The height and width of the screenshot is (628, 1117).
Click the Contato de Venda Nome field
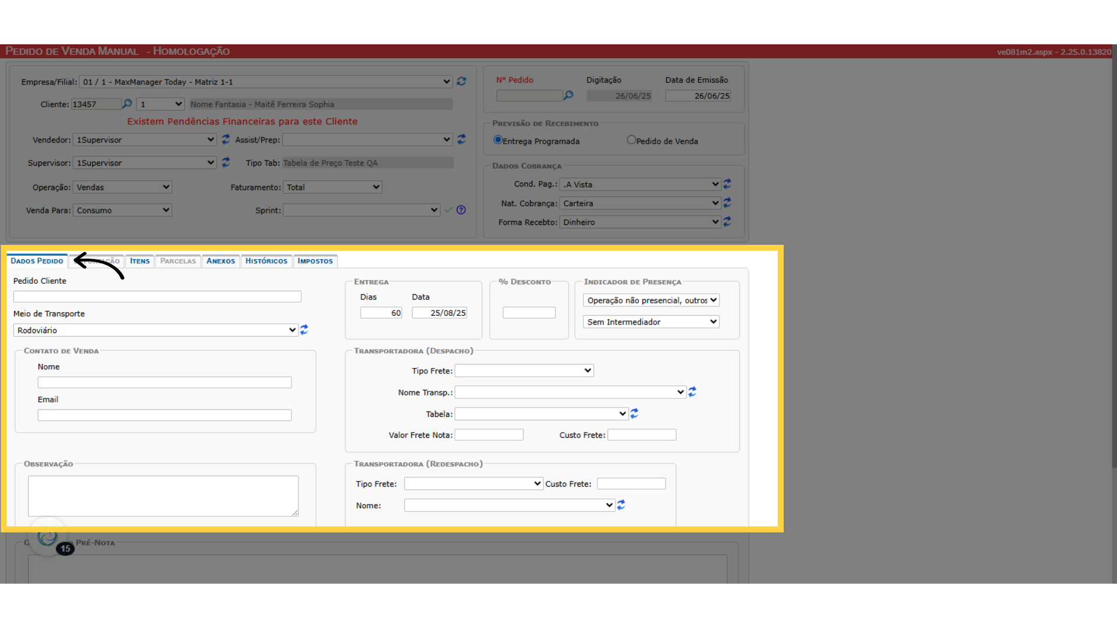coord(165,383)
